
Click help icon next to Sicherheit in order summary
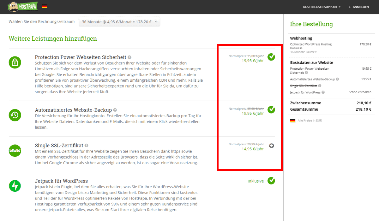(x=307, y=73)
